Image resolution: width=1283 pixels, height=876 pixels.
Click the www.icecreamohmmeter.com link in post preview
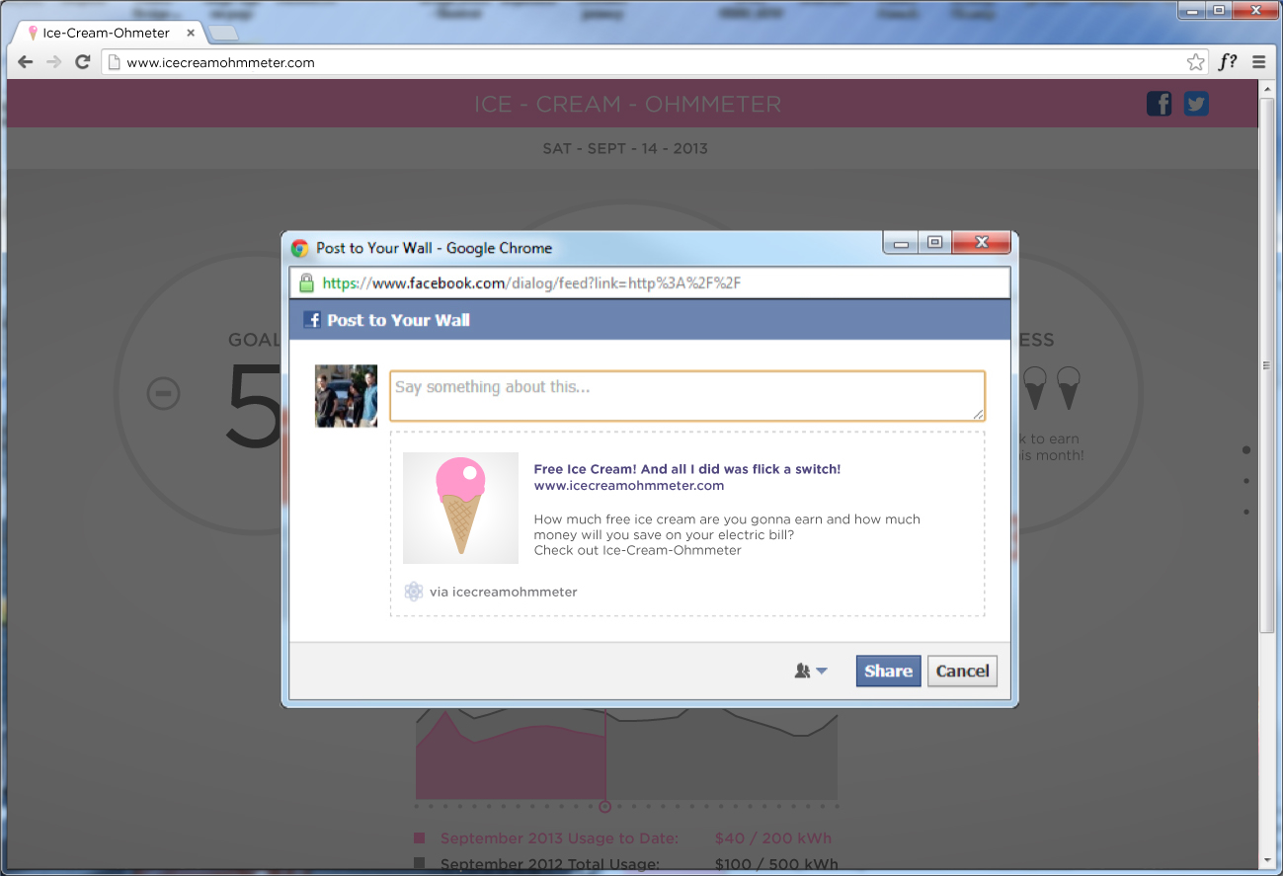629,485
